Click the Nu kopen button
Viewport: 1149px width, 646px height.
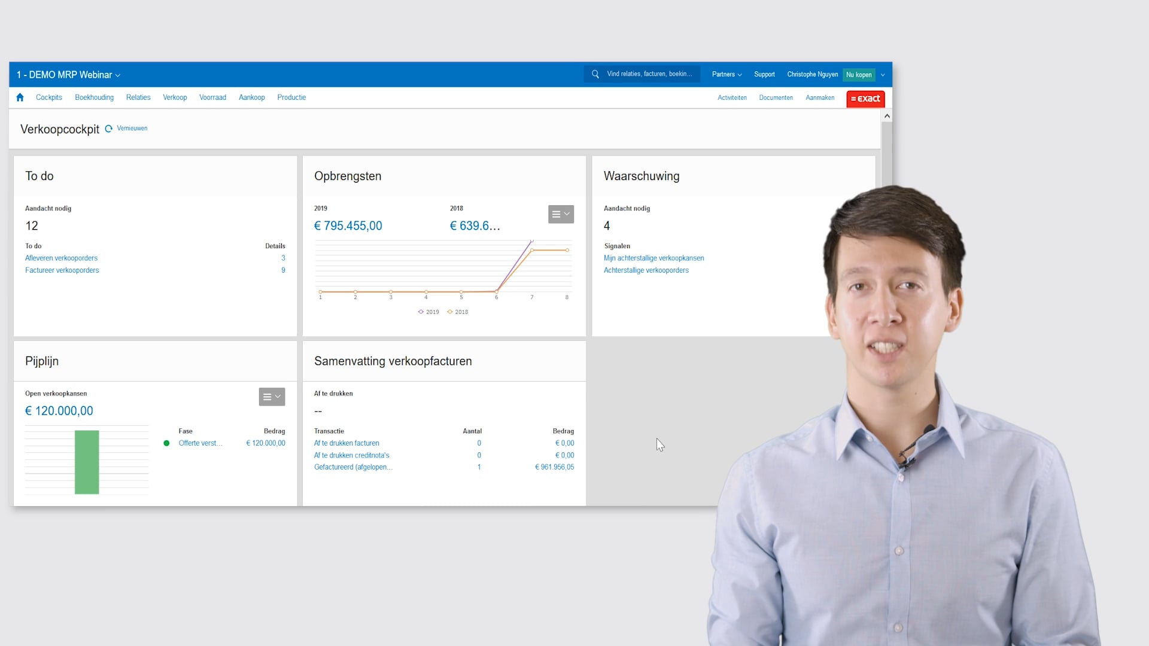pyautogui.click(x=859, y=75)
